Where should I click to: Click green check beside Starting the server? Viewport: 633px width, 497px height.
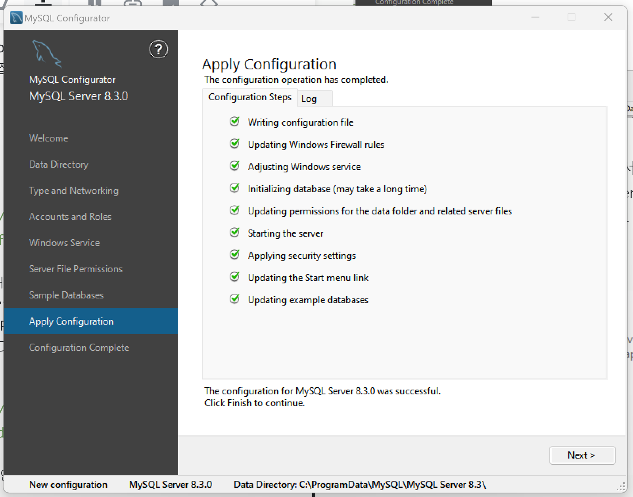coord(234,232)
